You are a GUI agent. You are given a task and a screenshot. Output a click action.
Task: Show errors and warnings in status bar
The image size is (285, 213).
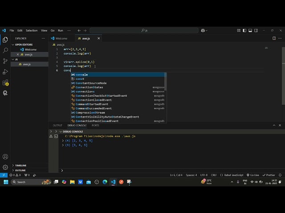pyautogui.click(x=15, y=175)
